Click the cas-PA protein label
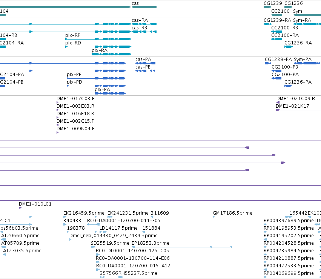 coord(143,59)
